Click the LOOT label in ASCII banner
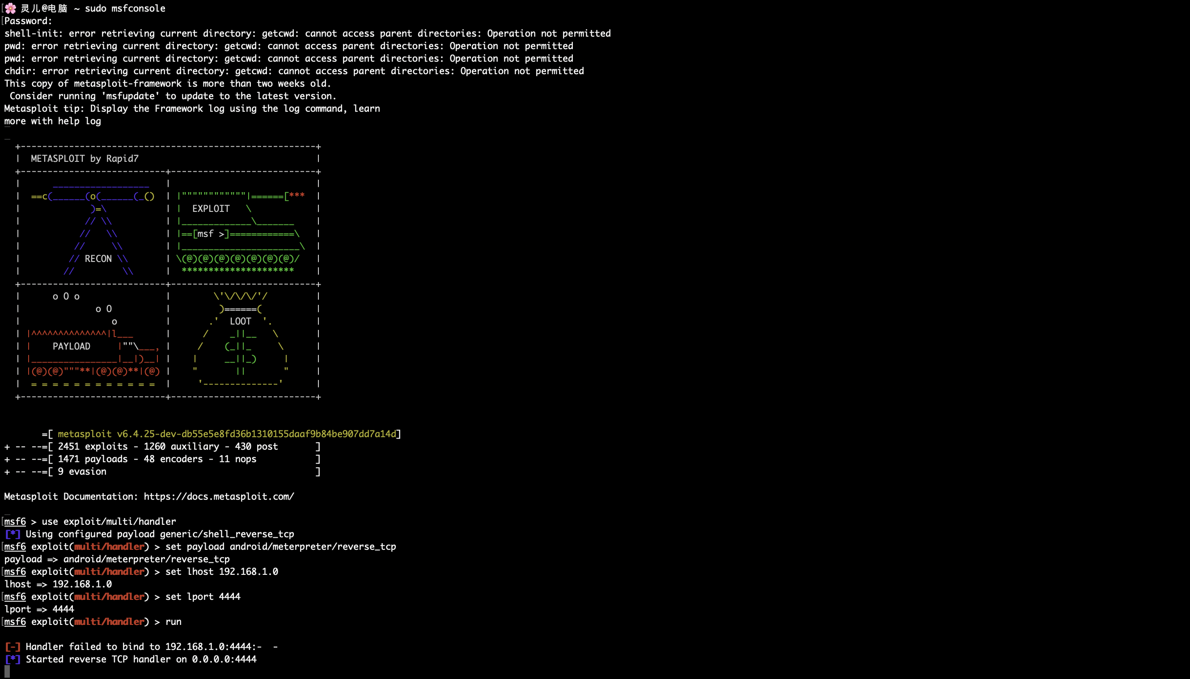The height and width of the screenshot is (679, 1190). tap(240, 321)
